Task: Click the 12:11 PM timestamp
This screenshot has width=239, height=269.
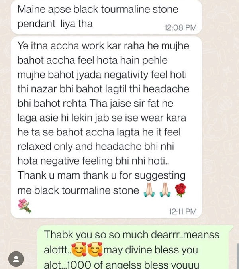Action: [182, 212]
